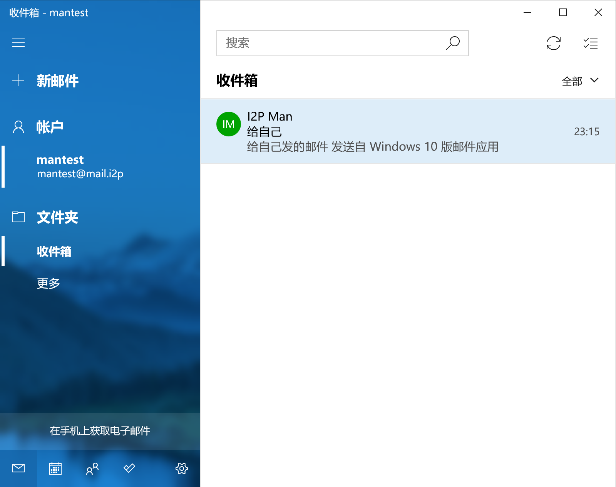Image resolution: width=616 pixels, height=487 pixels.
Task: Open the People contacts icon
Action: (x=92, y=469)
